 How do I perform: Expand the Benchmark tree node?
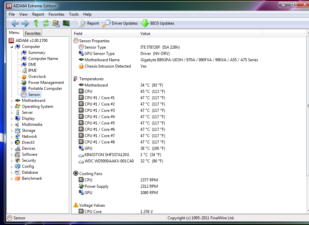click(12, 179)
